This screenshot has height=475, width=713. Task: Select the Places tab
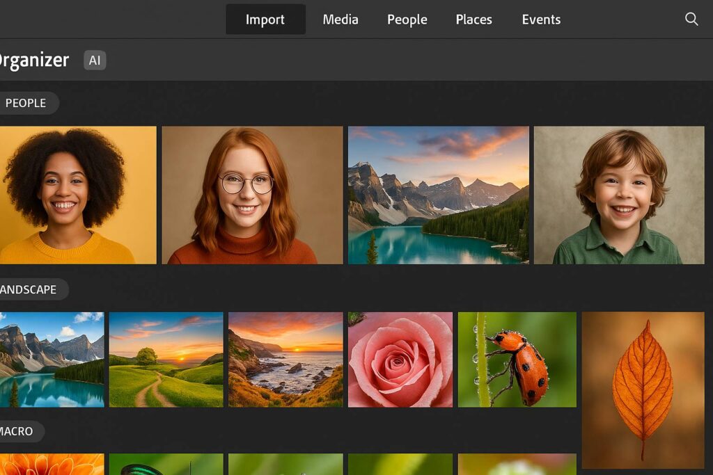click(x=474, y=19)
